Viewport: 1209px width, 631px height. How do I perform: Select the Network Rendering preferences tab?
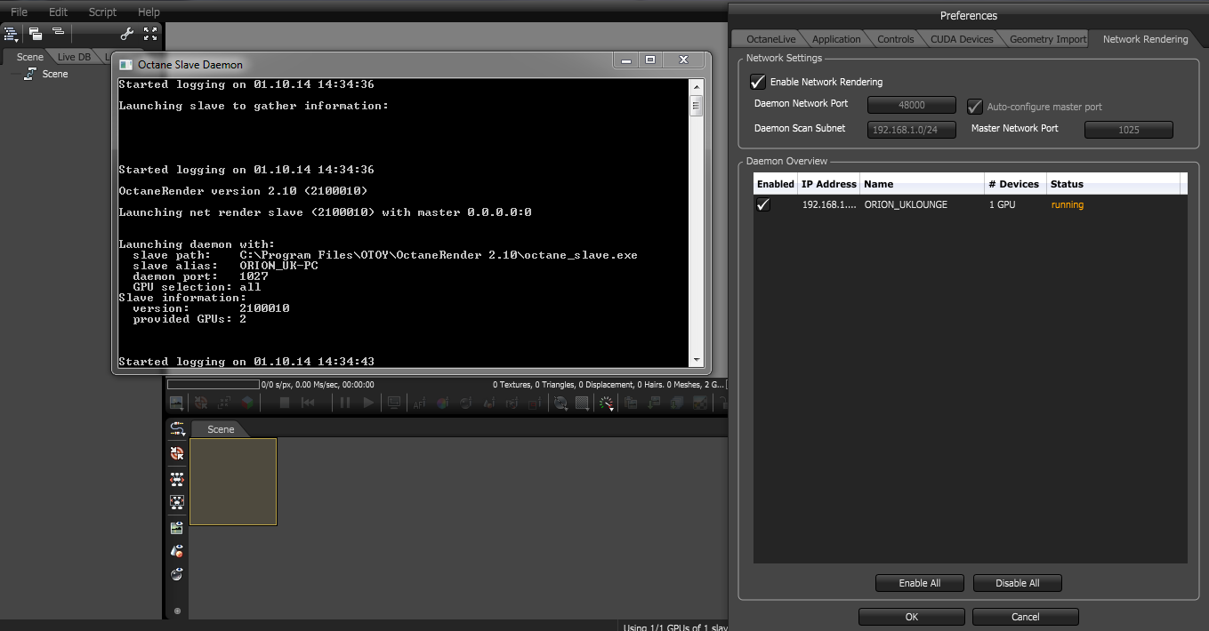click(x=1145, y=39)
